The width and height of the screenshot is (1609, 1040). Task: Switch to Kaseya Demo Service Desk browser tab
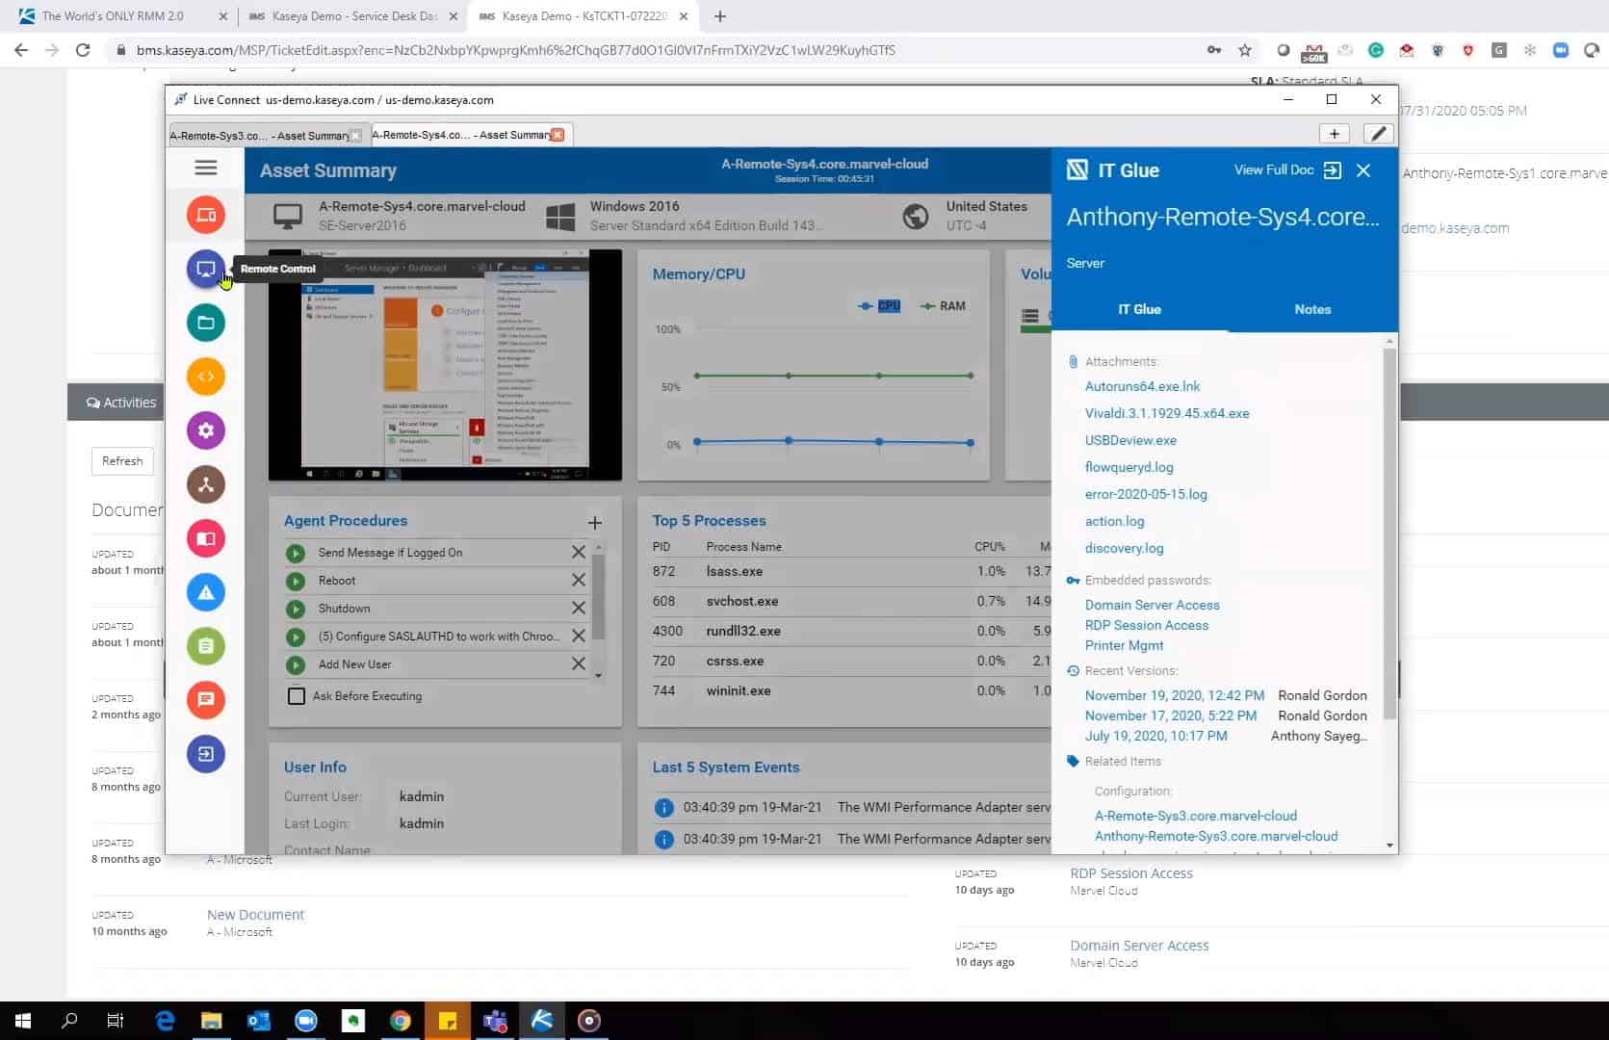(x=352, y=16)
